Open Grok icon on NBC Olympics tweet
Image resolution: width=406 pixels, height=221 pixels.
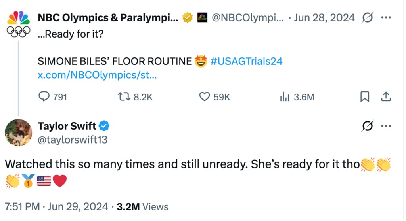[368, 17]
